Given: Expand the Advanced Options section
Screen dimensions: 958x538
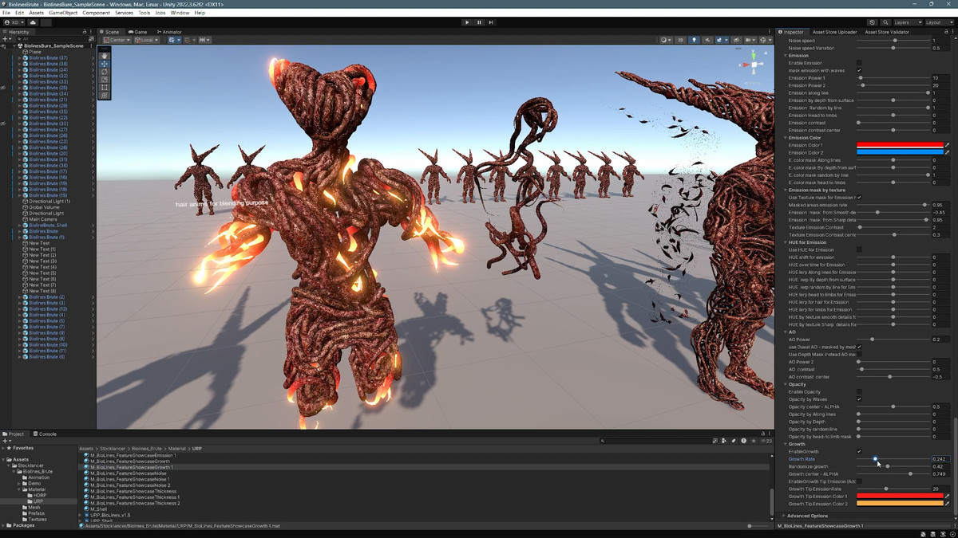Looking at the screenshot, I should coord(786,516).
